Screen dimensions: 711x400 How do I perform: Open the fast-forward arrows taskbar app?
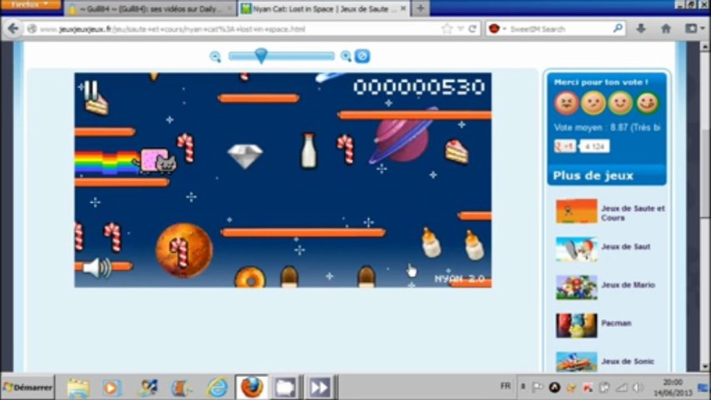pos(320,387)
